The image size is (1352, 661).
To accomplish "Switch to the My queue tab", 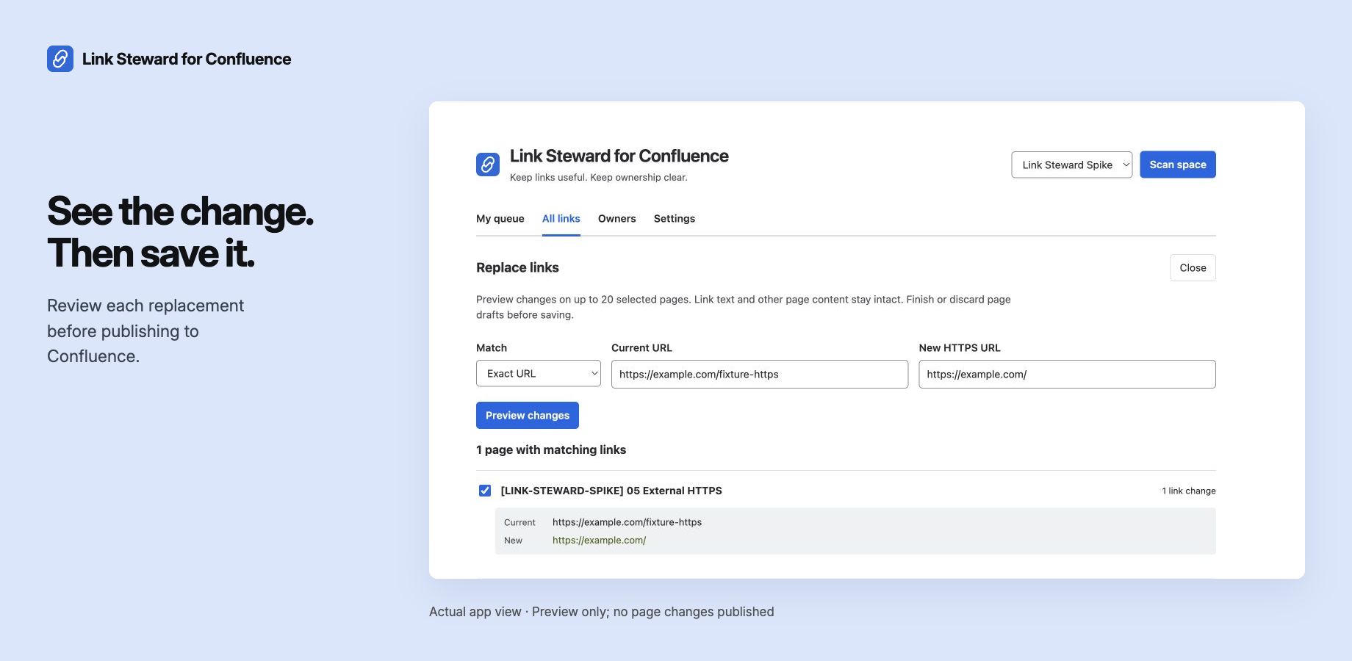I will click(500, 218).
